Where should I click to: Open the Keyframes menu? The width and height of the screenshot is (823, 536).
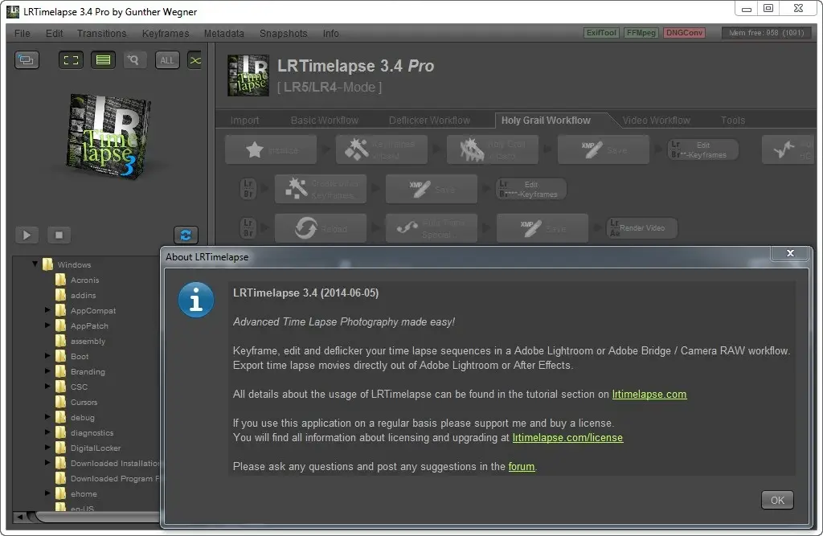pyautogui.click(x=166, y=33)
